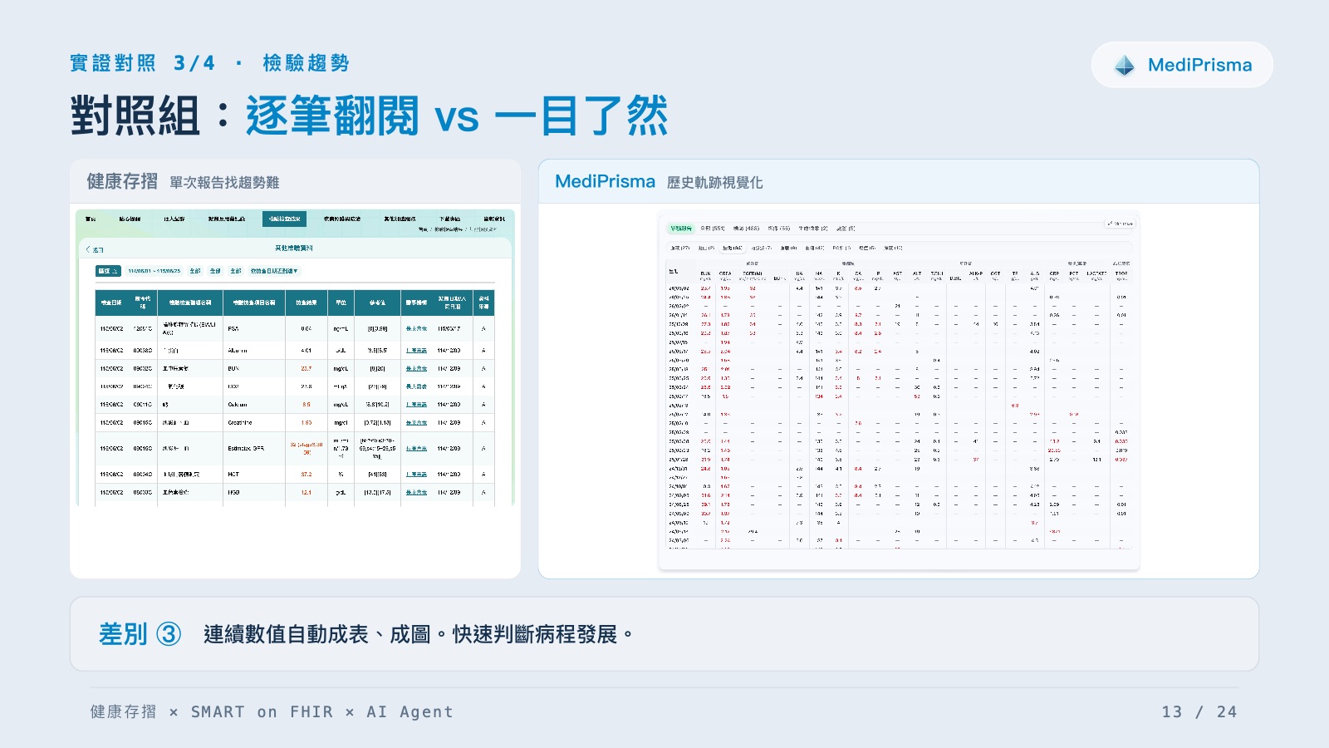The image size is (1329, 748).
Task: Switch to the tab with count (486)
Action: 746,228
